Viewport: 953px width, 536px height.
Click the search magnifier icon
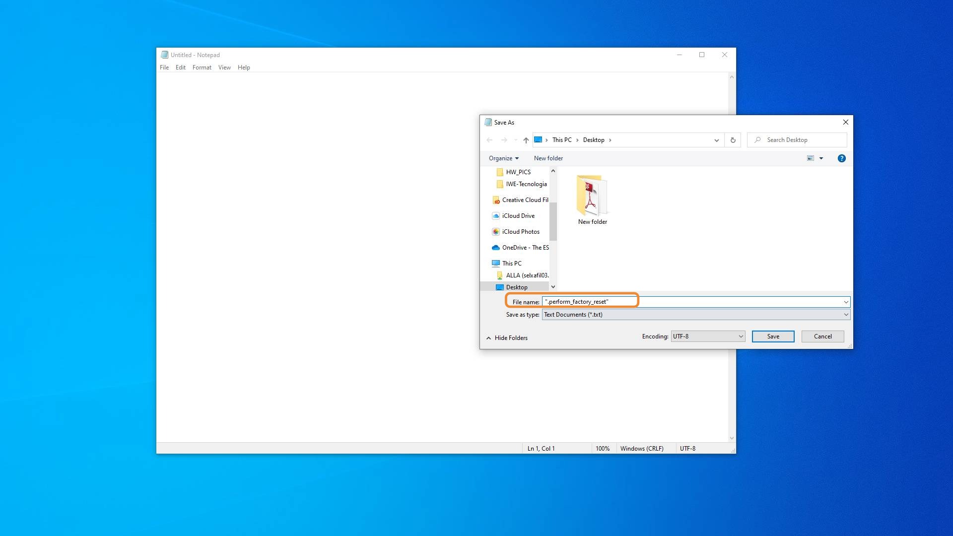pos(757,140)
